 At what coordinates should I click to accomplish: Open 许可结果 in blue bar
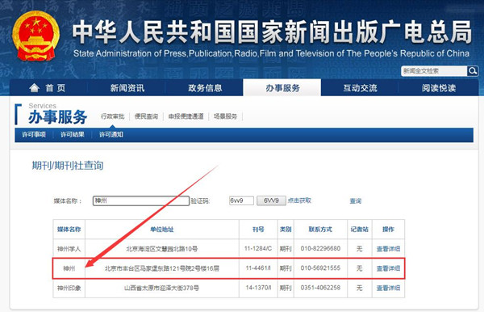73,134
